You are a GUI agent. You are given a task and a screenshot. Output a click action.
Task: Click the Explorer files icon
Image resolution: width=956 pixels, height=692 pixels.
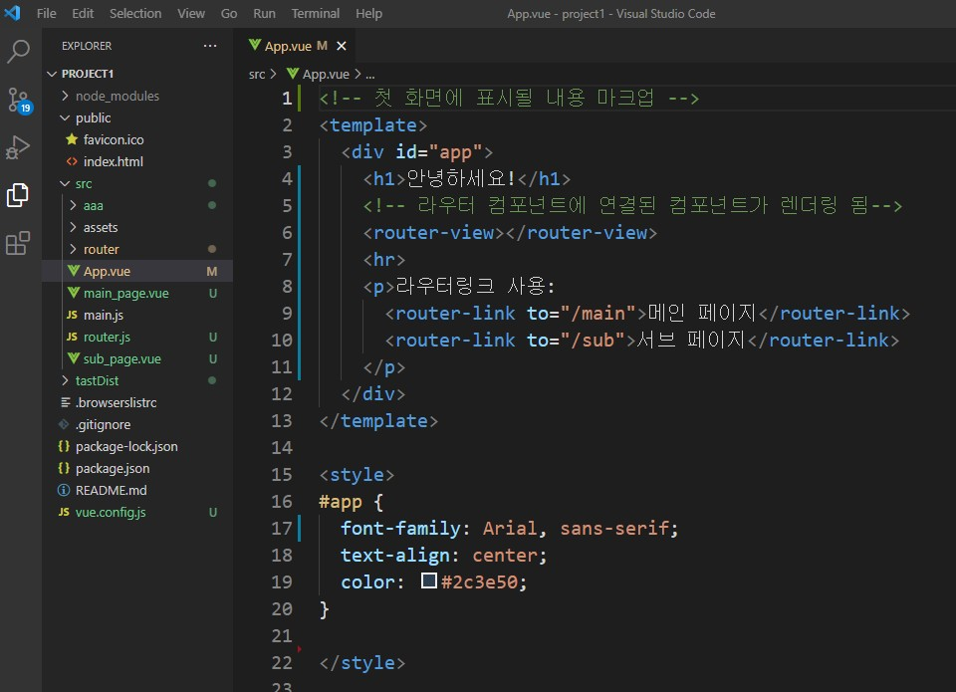pyautogui.click(x=18, y=195)
